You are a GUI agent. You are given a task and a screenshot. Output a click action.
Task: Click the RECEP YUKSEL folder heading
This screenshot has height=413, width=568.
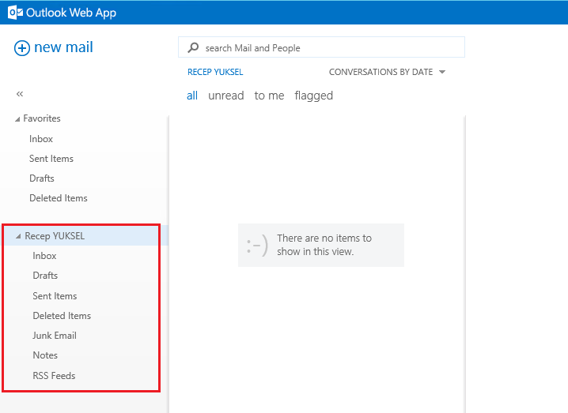click(x=215, y=72)
